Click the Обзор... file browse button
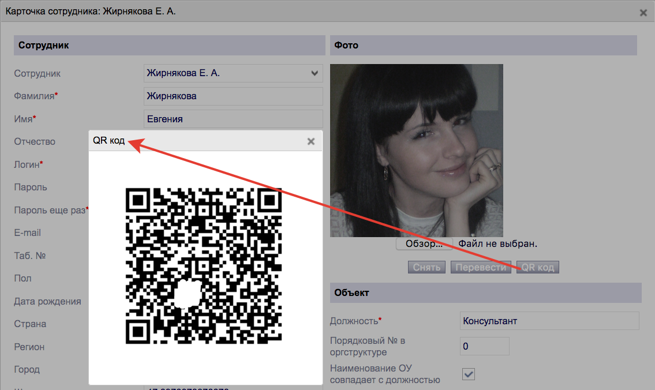Screen dimensions: 655x390 point(424,243)
